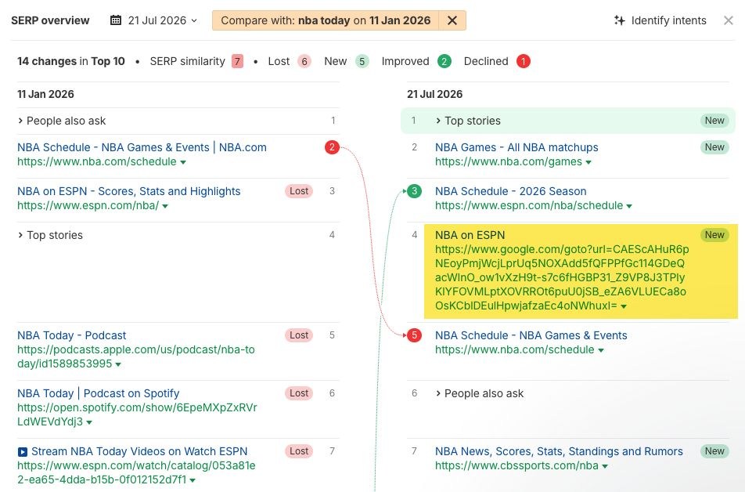
Task: Click https://www.espn.com/nba/schedule URL text
Action: point(529,205)
